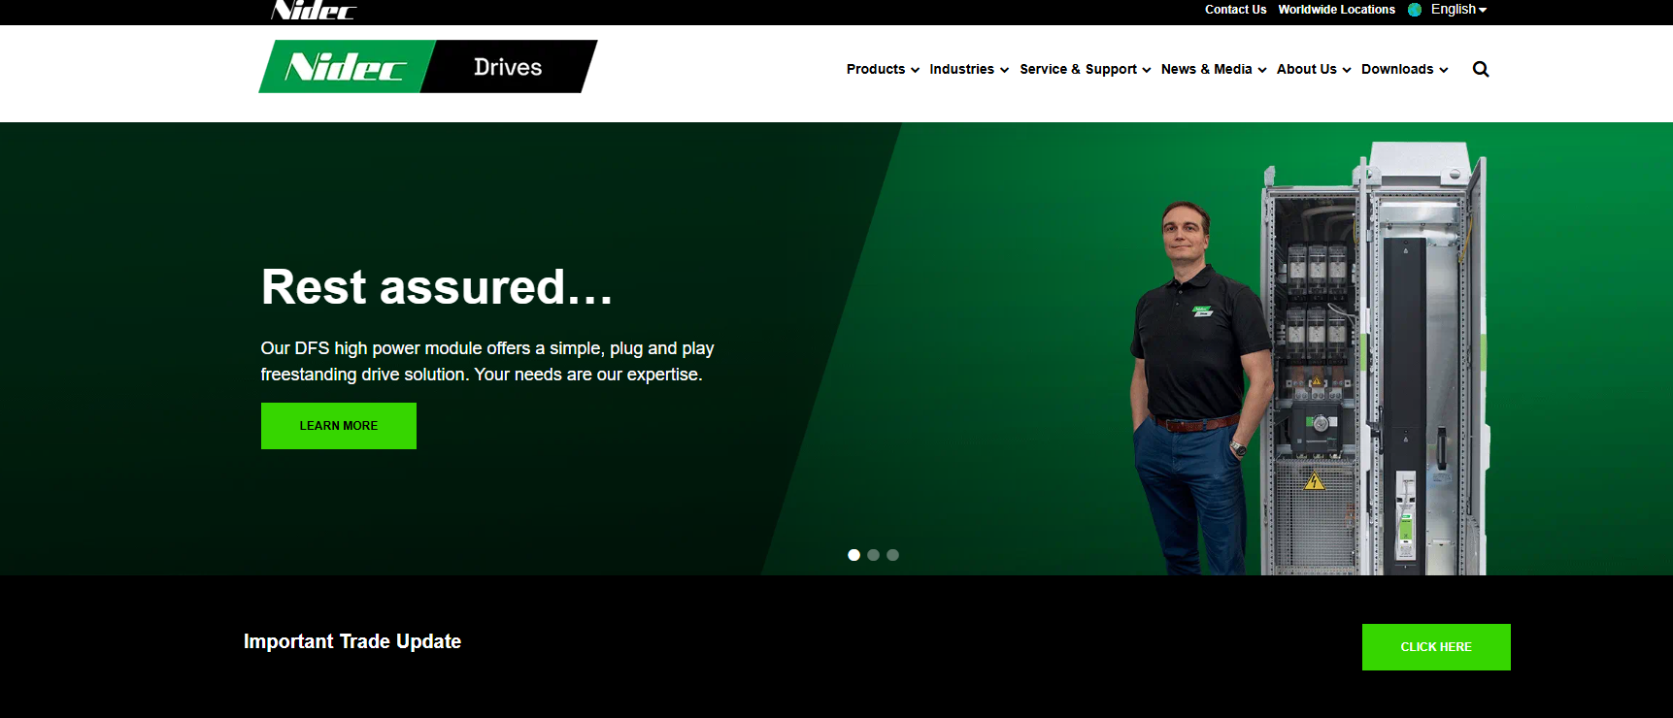The height and width of the screenshot is (718, 1673).
Task: Click the small Nidec logo in top bar
Action: tap(314, 11)
